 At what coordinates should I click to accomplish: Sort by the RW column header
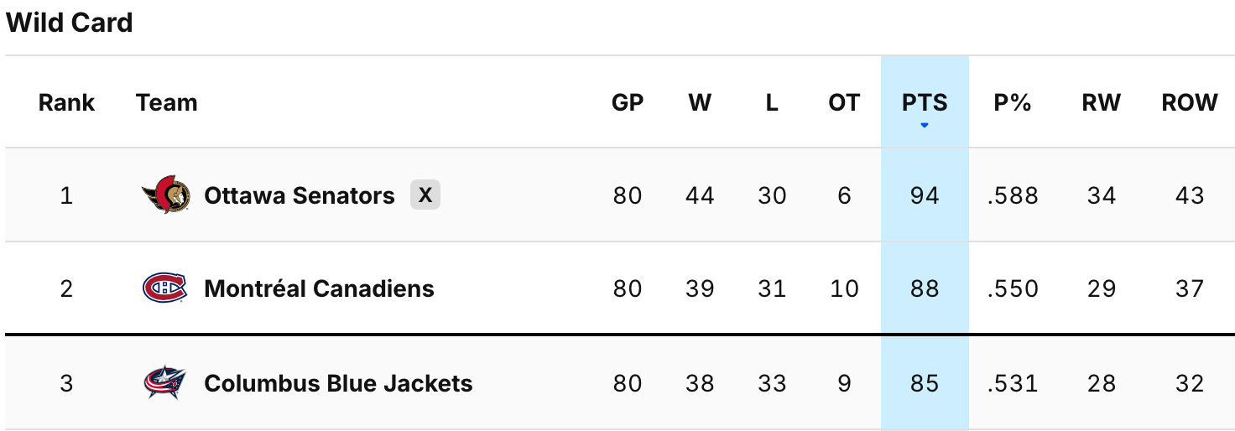1102,102
